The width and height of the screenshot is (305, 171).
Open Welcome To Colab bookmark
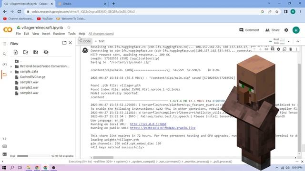pyautogui.click(x=71, y=19)
